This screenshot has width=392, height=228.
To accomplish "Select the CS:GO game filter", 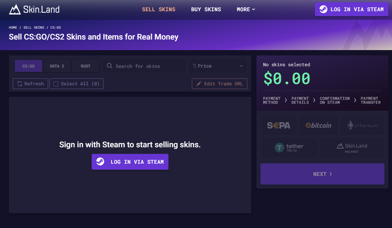I will point(28,66).
